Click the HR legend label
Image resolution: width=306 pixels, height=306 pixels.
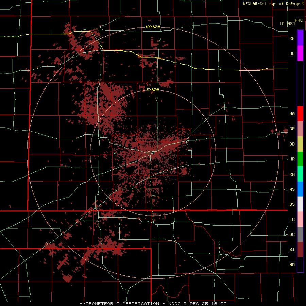[292, 159]
